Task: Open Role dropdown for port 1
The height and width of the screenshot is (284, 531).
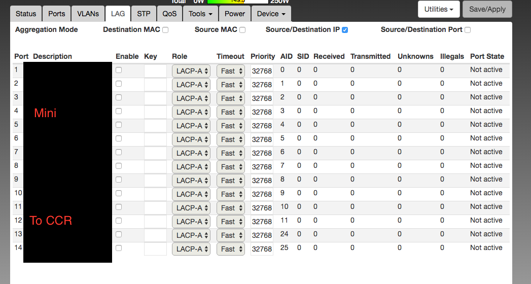Action: tap(191, 71)
